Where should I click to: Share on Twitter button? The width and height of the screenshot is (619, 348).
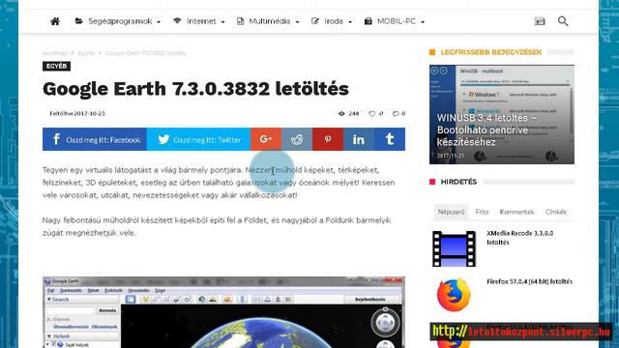(198, 139)
